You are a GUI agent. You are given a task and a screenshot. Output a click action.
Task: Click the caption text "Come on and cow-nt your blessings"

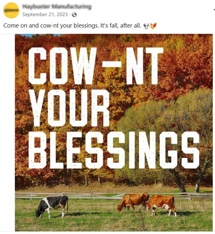pyautogui.click(x=51, y=26)
